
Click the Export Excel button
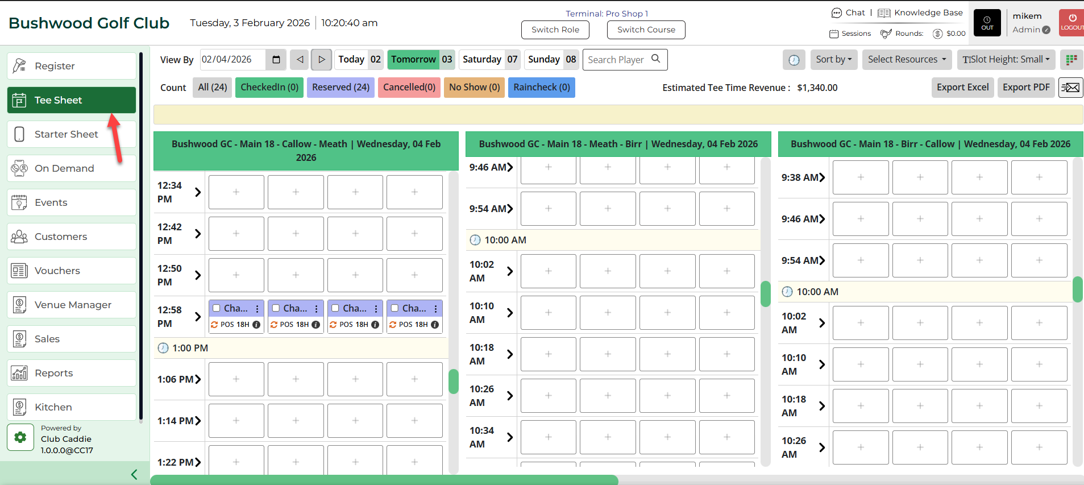(x=962, y=88)
